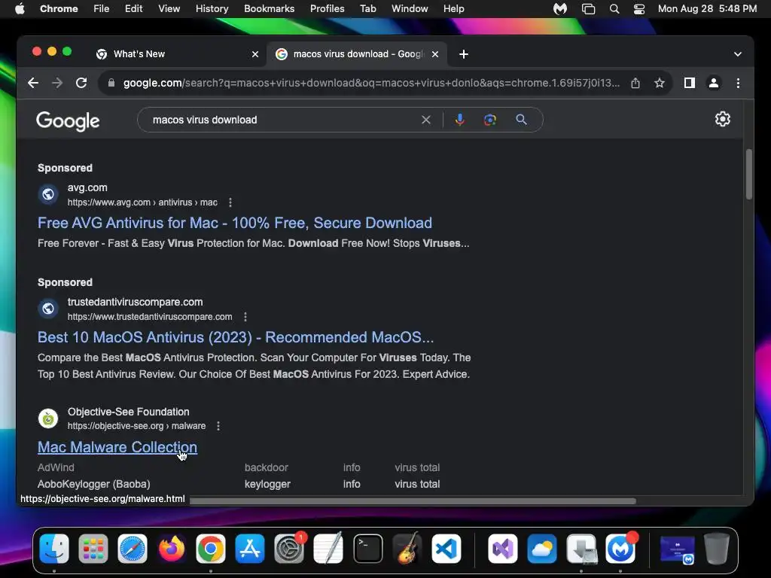
Task: Open the Tab menu
Action: point(367,9)
